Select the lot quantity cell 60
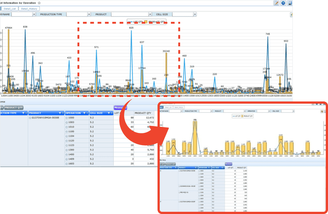The height and width of the screenshot is (214, 328). coord(124,127)
